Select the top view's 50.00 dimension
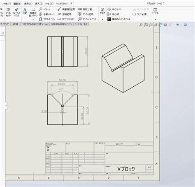 86,51
